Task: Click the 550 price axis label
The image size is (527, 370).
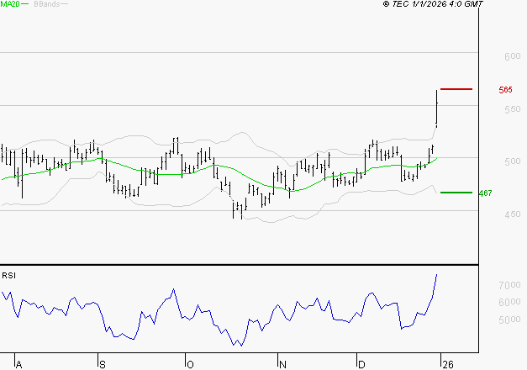Action: [512, 109]
